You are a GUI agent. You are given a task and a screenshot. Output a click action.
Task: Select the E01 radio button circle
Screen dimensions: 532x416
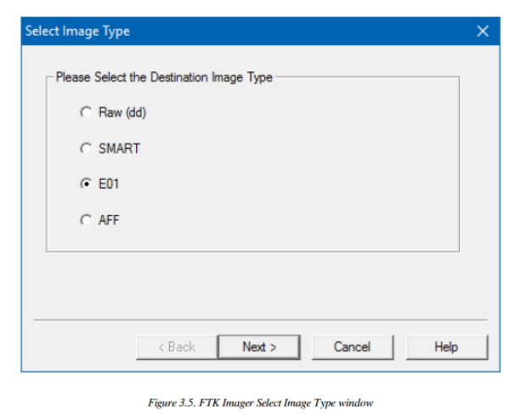coord(86,184)
